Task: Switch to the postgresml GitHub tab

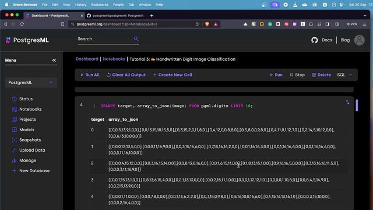Action: click(115, 16)
